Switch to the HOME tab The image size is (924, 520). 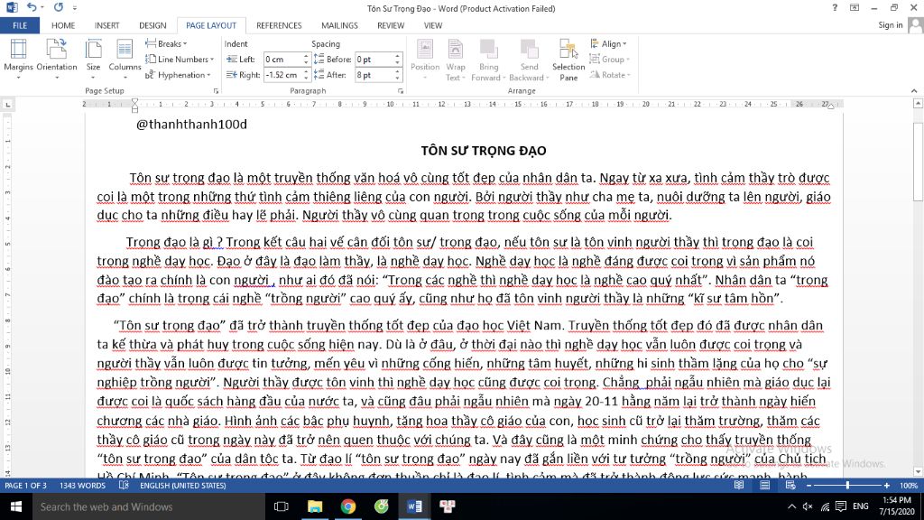(63, 25)
